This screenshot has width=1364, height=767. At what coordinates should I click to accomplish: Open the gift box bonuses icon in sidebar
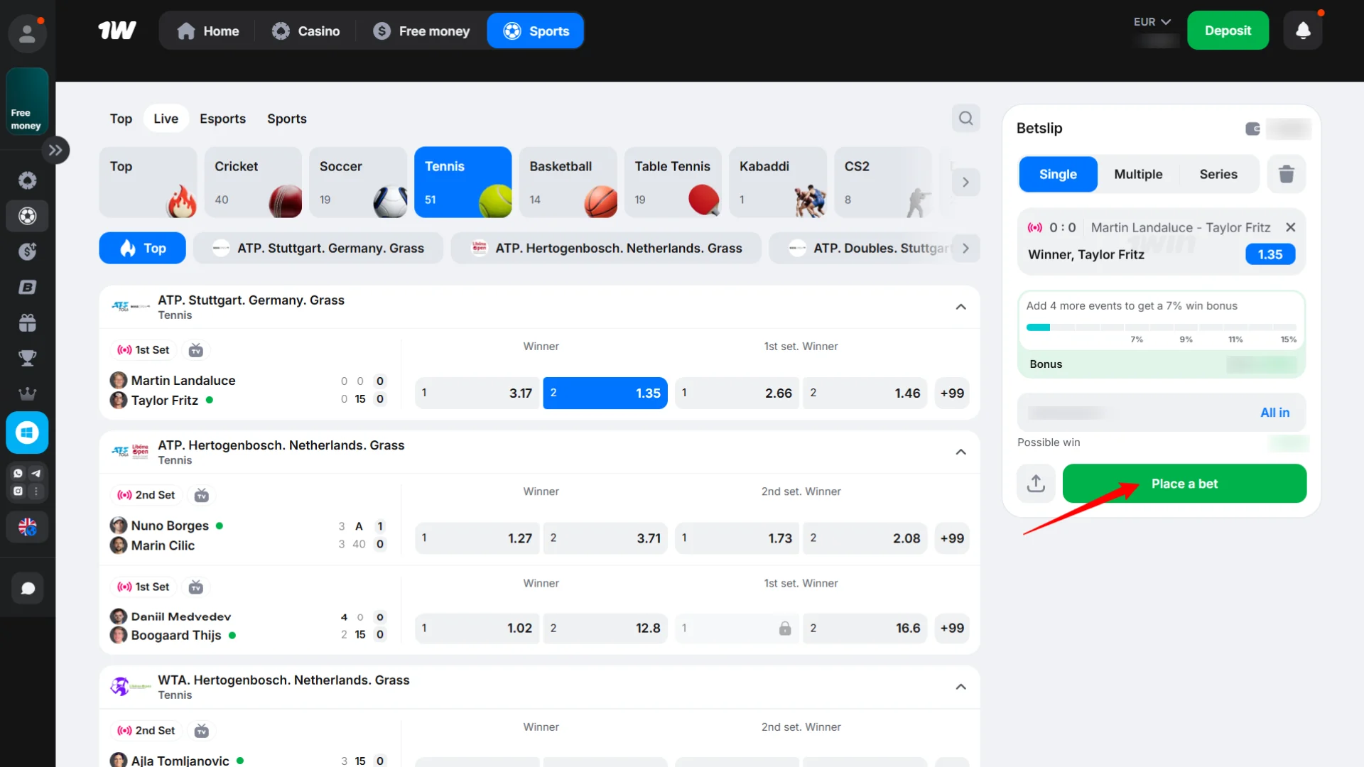(x=27, y=322)
